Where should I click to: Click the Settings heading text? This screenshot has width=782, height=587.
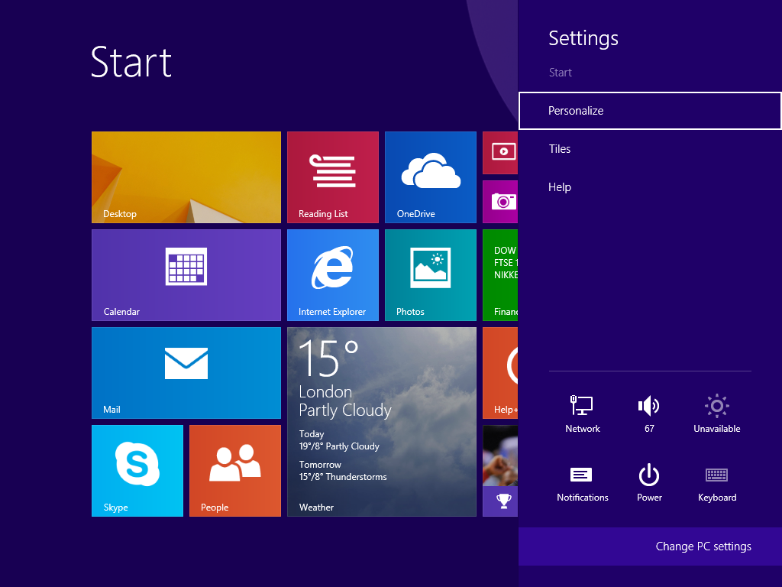tap(583, 38)
